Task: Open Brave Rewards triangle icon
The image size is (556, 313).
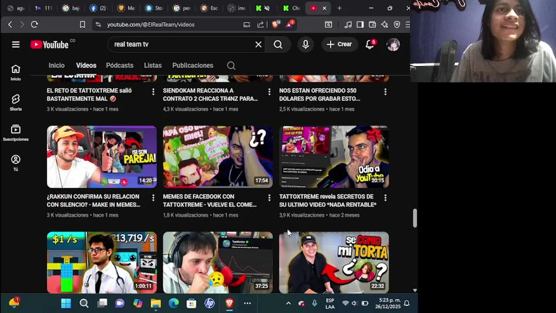Action: (290, 24)
